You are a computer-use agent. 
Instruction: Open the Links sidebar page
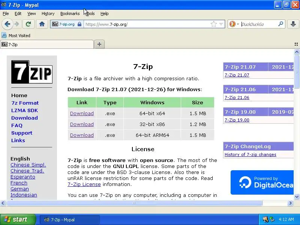(18, 140)
